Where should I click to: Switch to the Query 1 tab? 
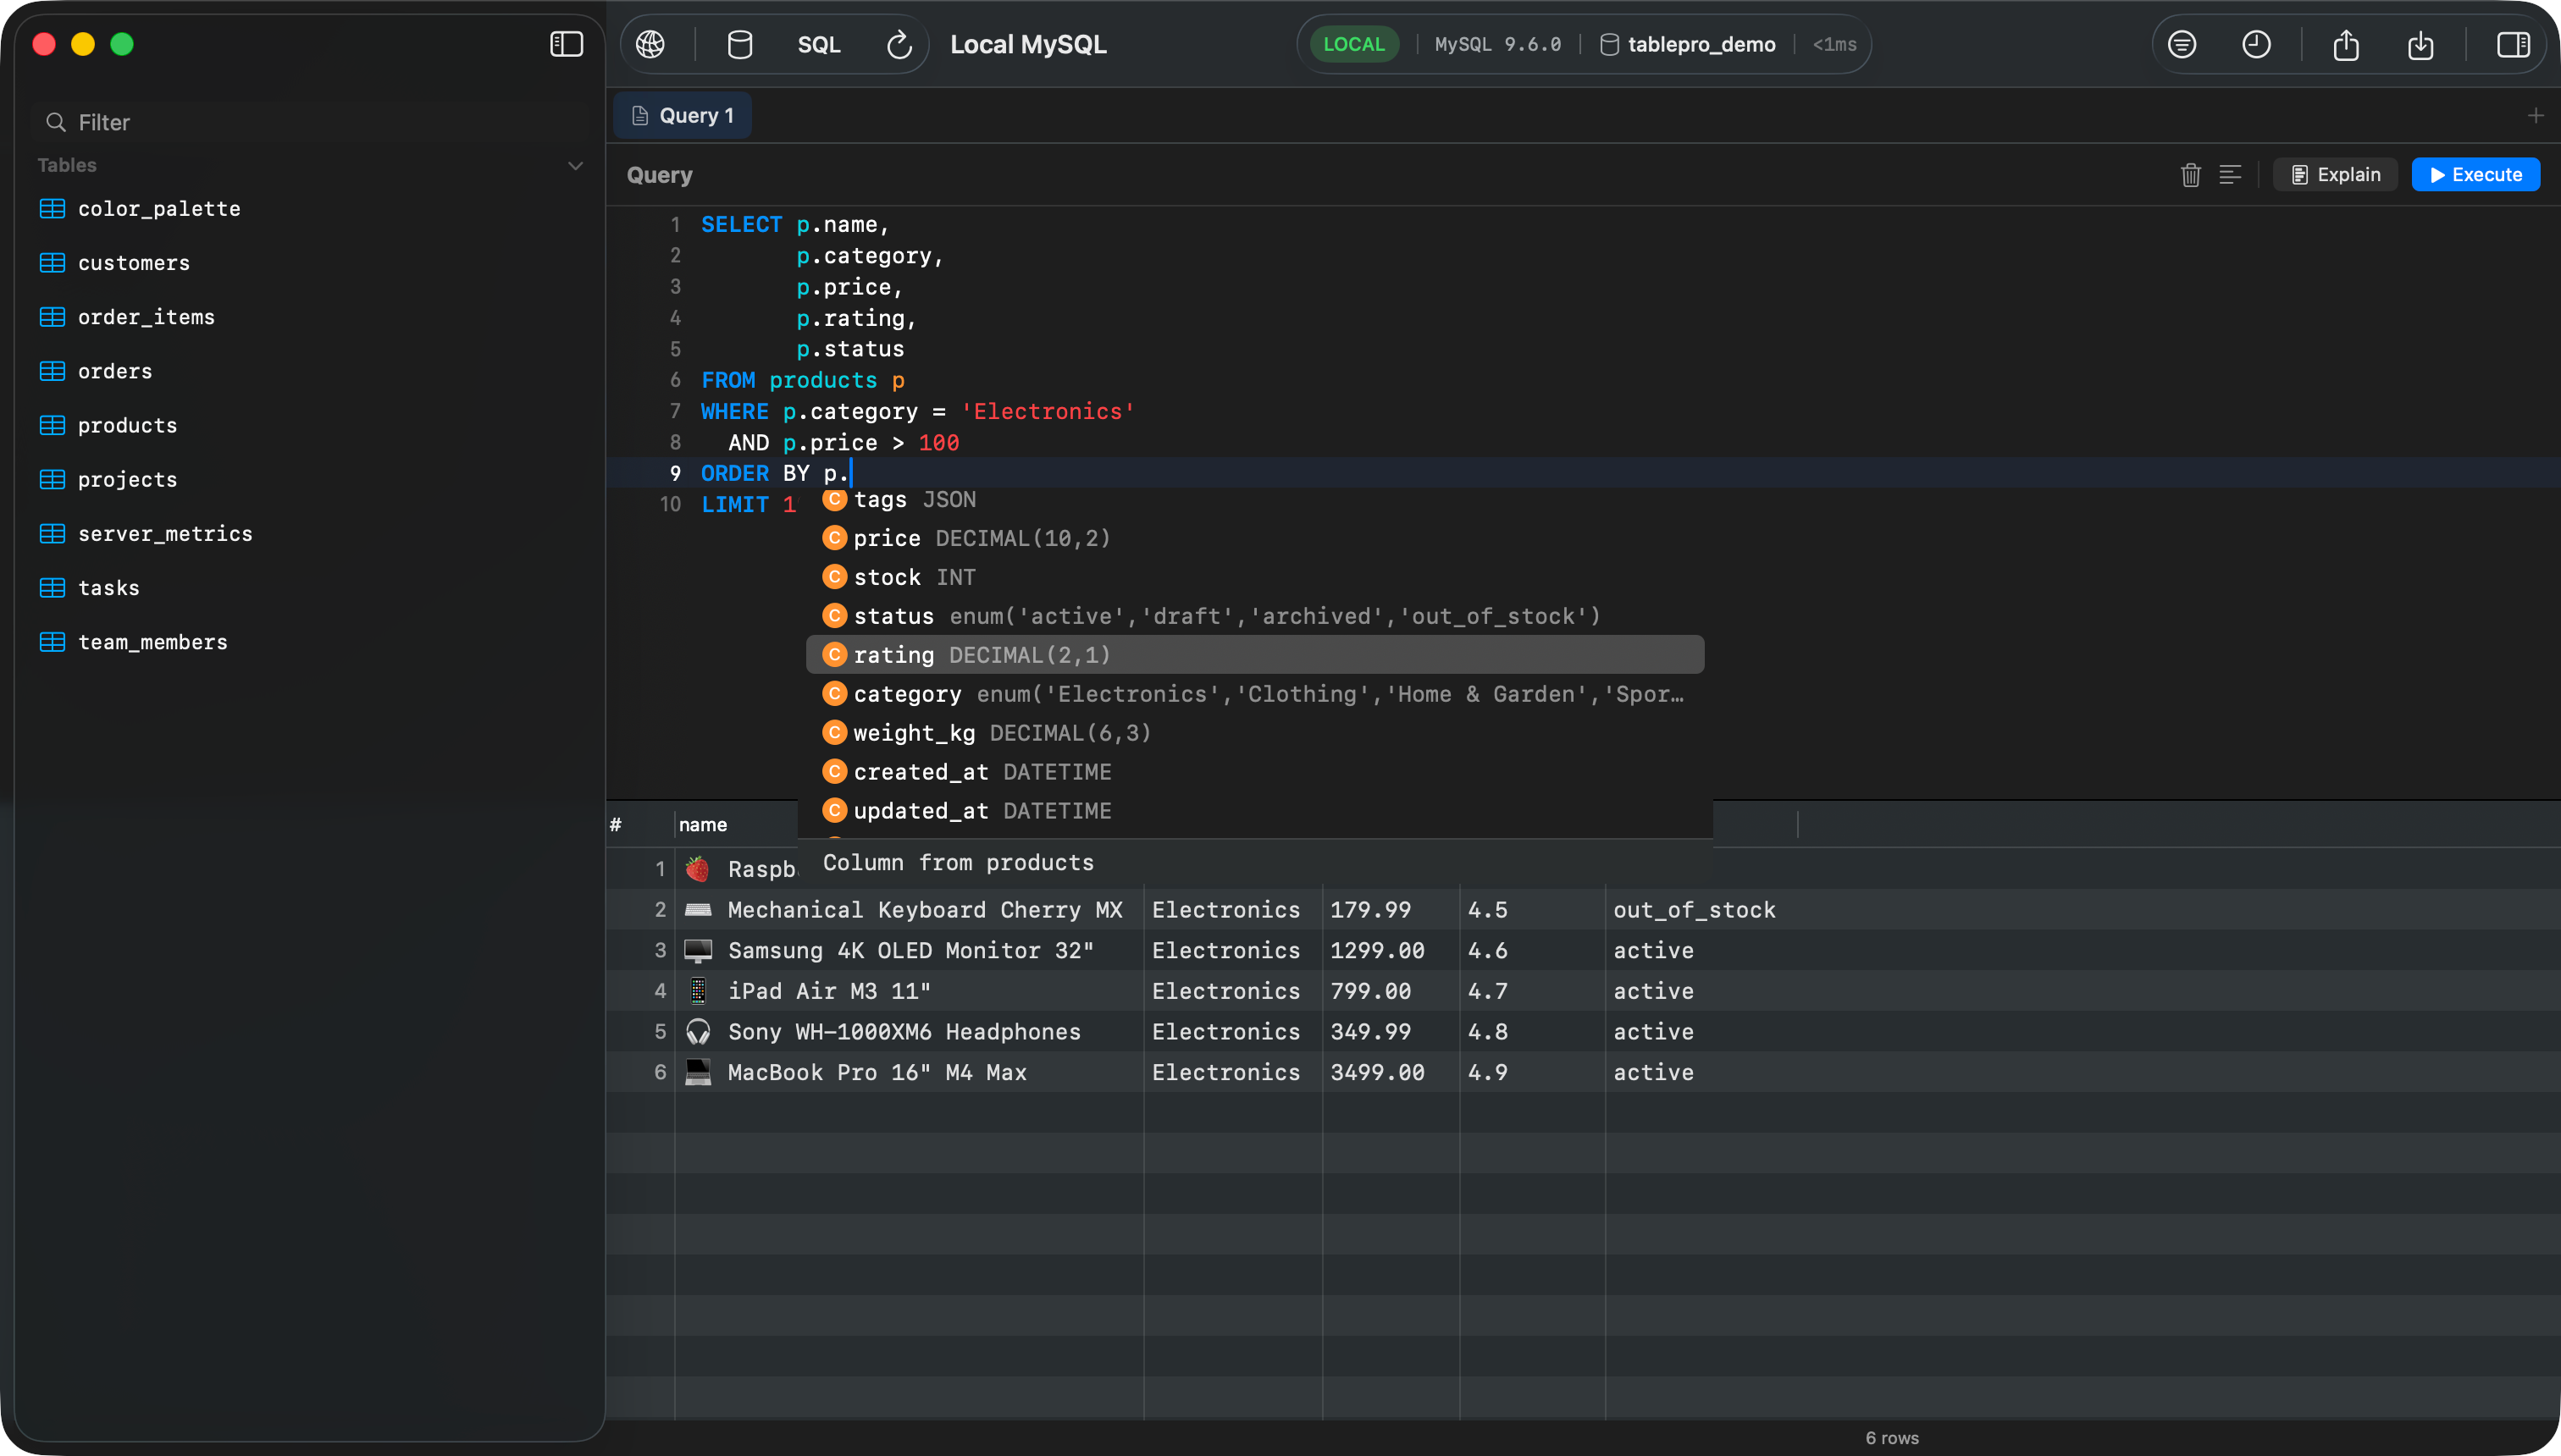click(683, 114)
